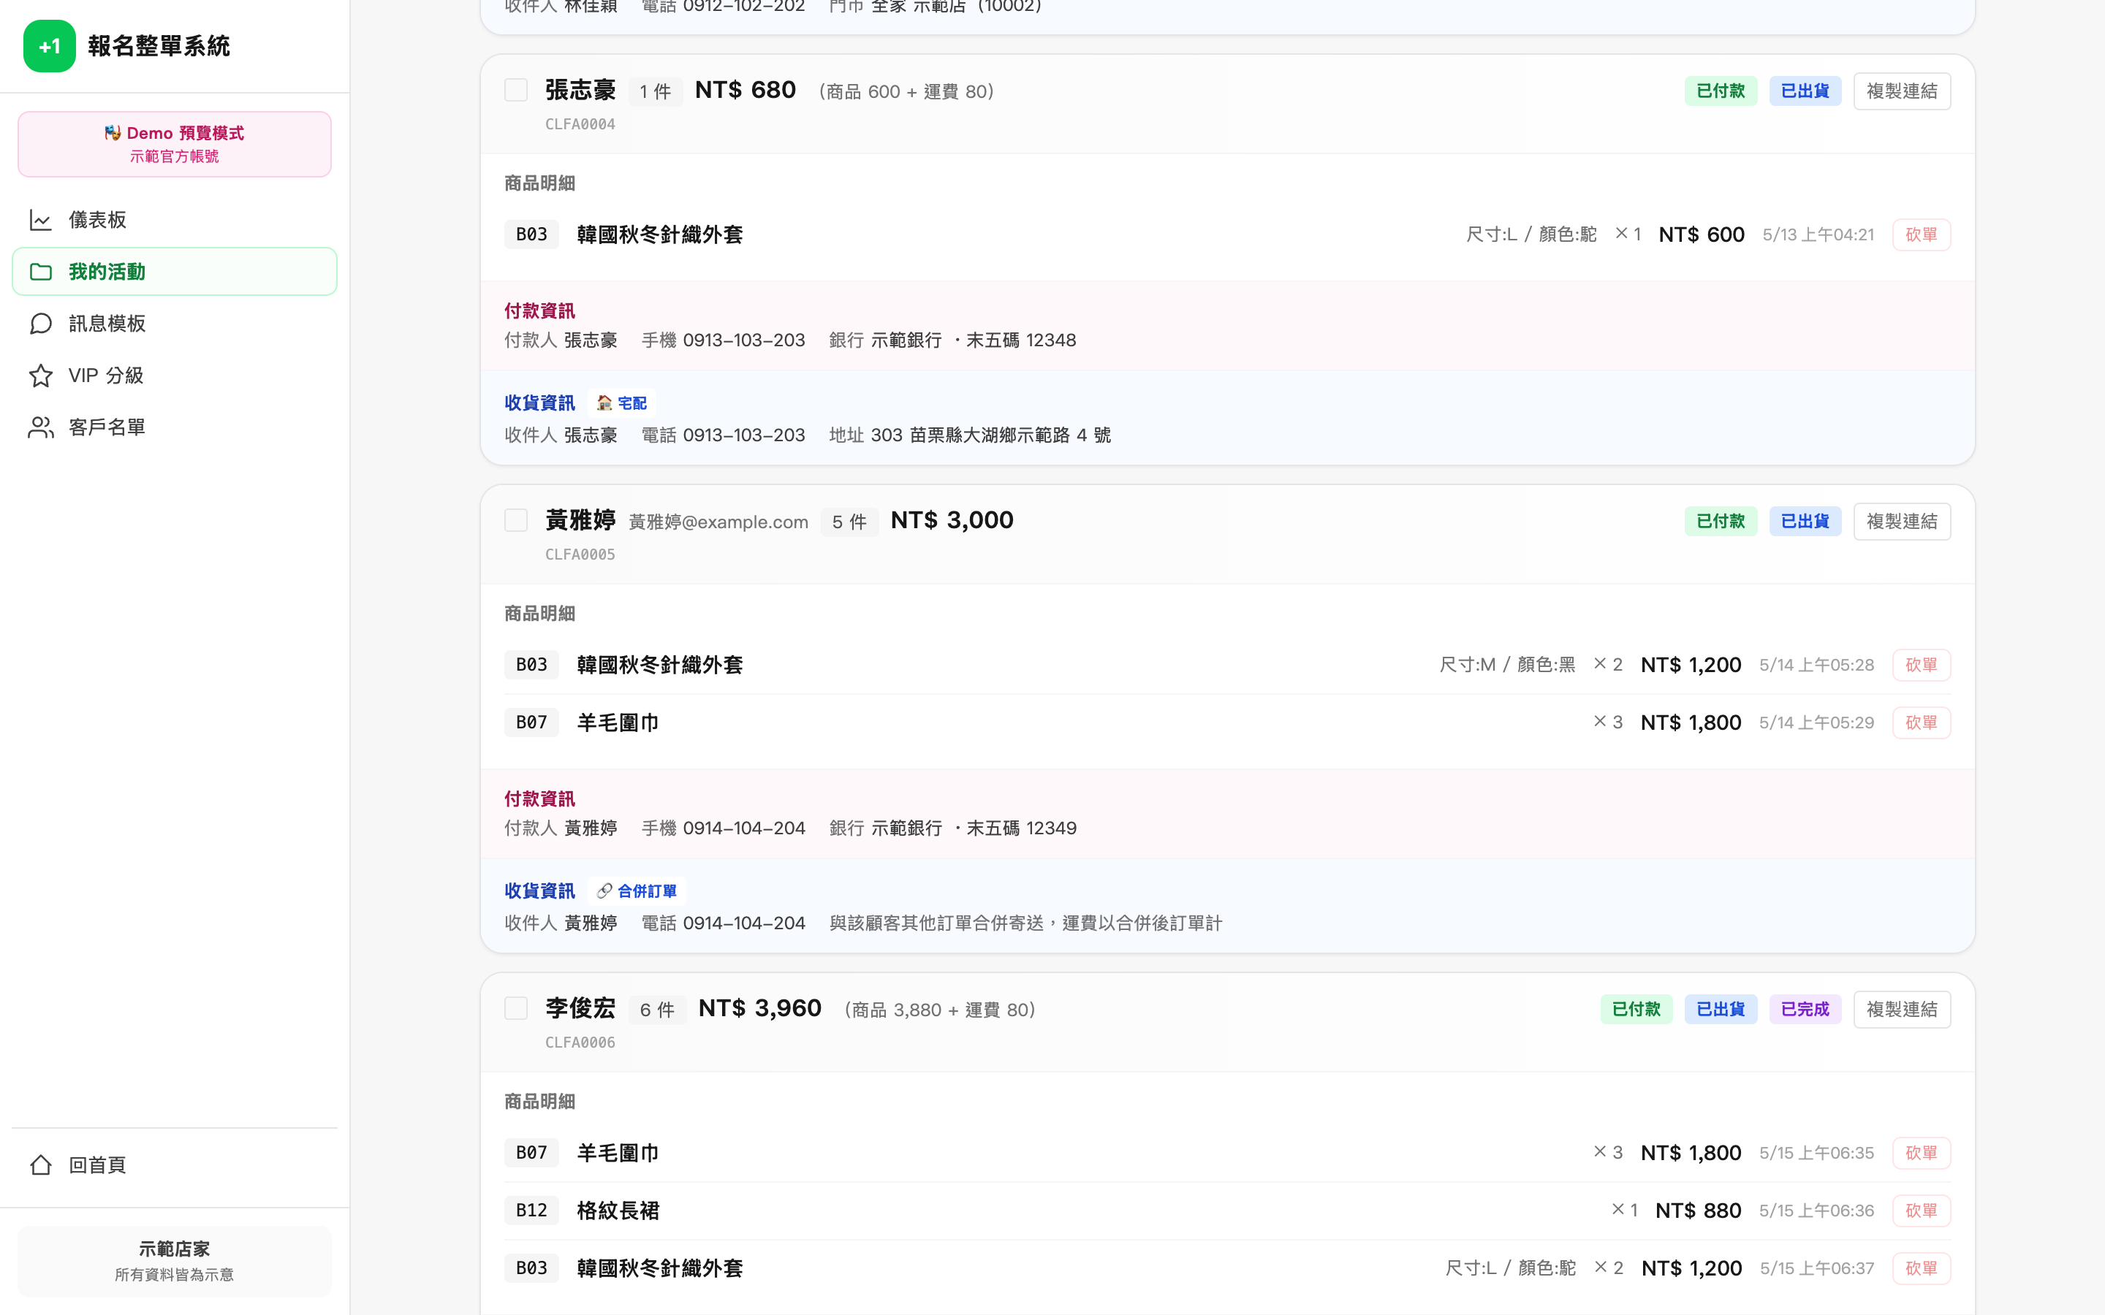Click 已付款 badge on 黃雅婷's order

point(1721,521)
